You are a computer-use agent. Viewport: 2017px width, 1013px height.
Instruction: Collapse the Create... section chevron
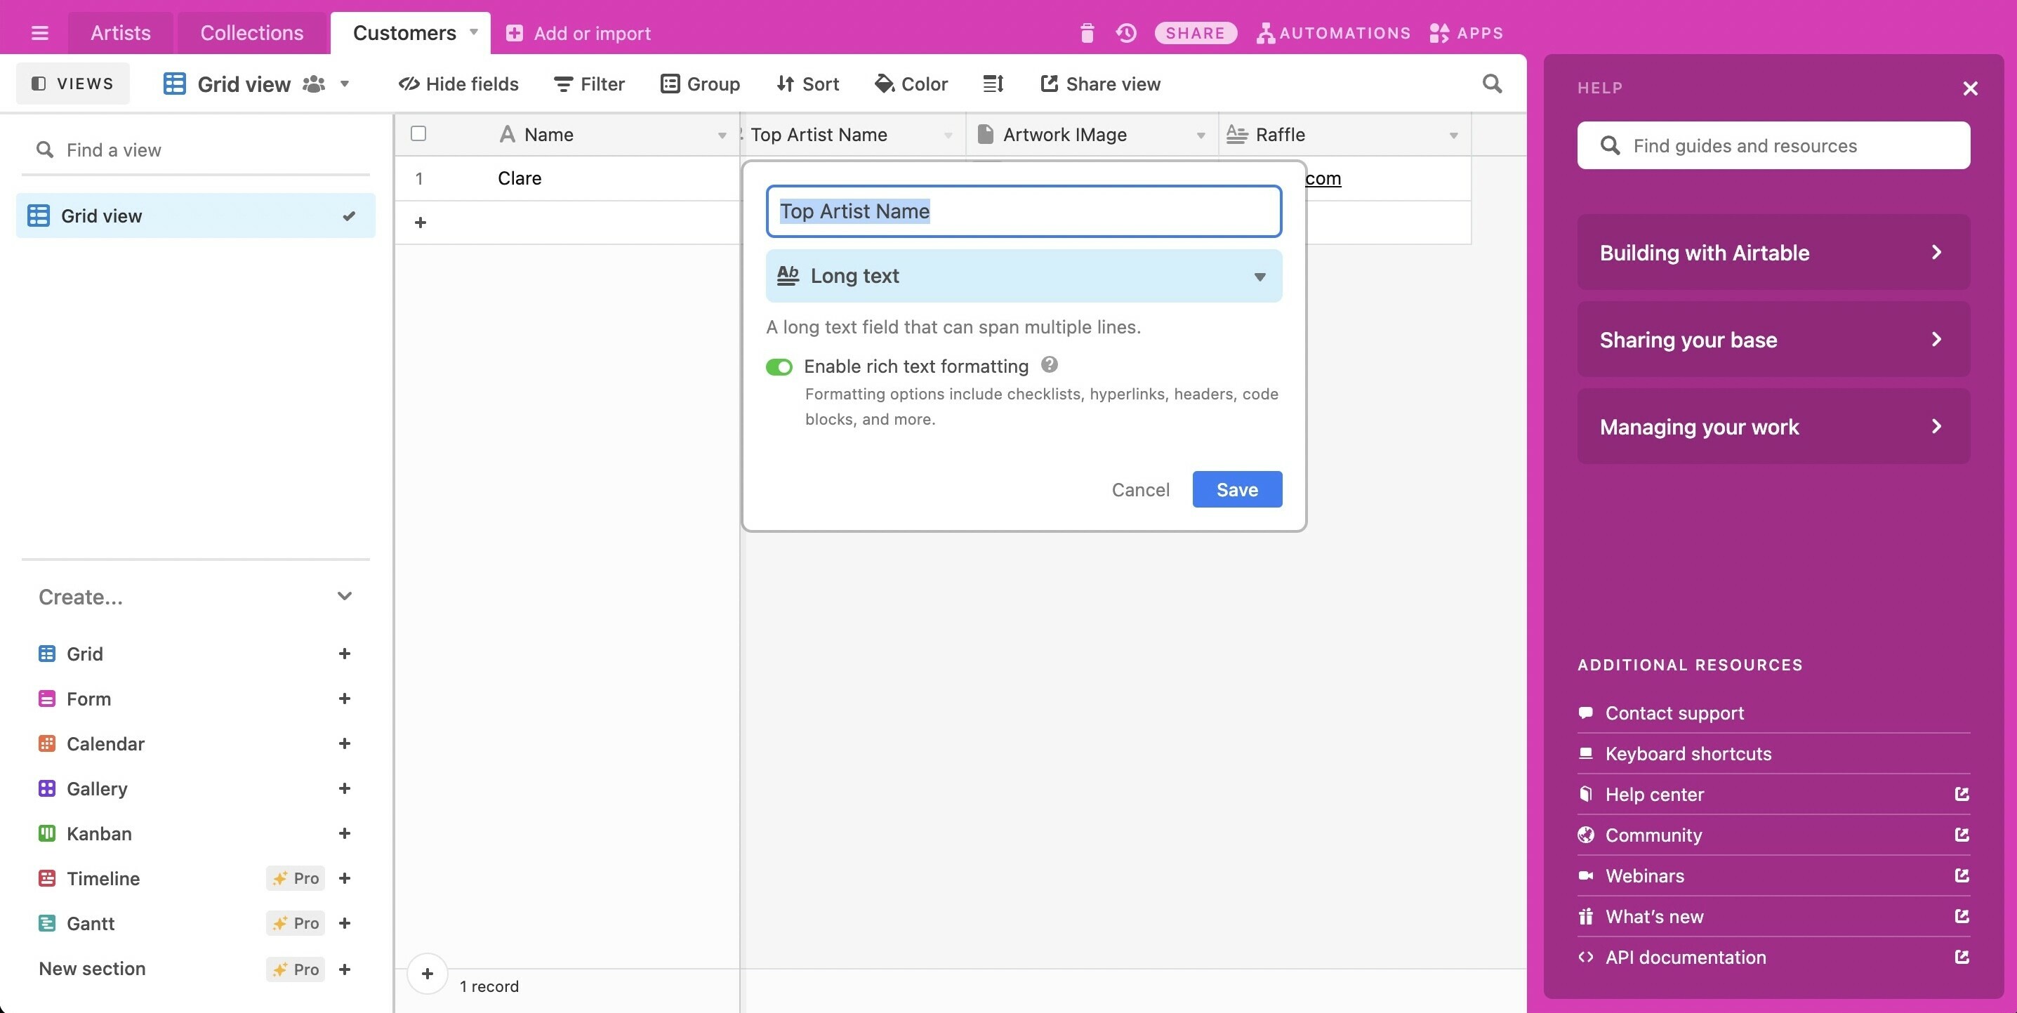tap(345, 597)
